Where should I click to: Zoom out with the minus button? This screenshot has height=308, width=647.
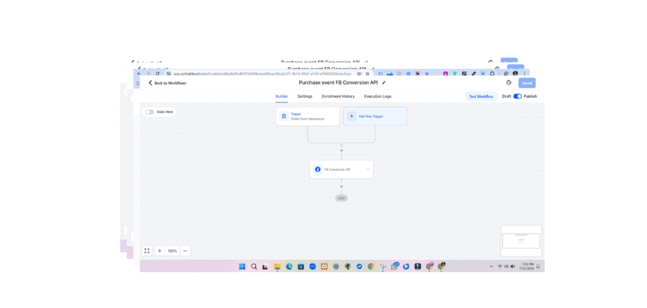[x=185, y=250]
